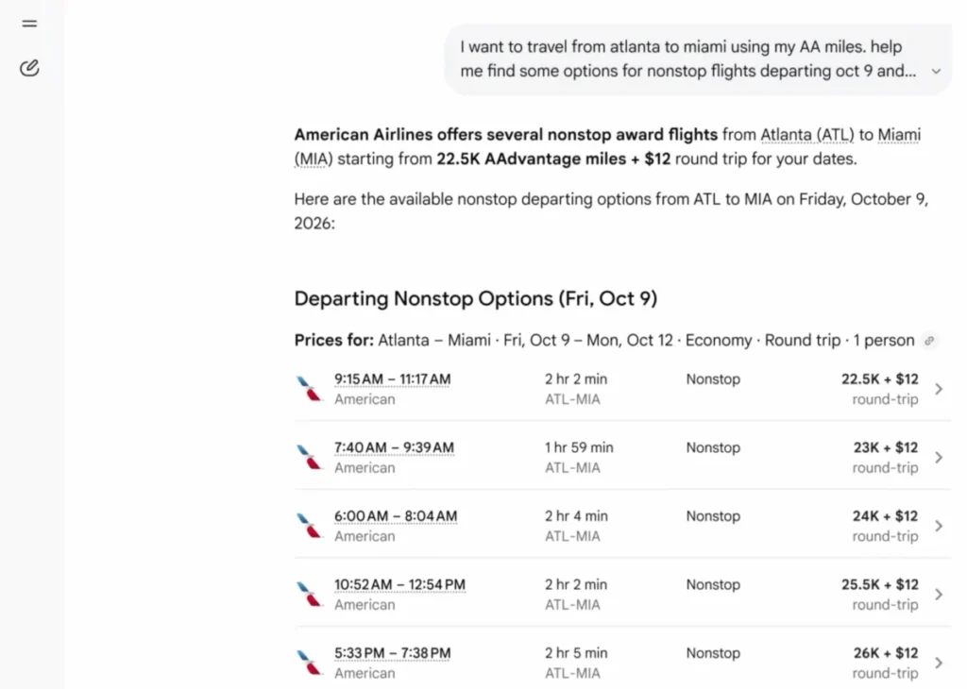Start a new chat with the compose icon
967x689 pixels.
(29, 68)
